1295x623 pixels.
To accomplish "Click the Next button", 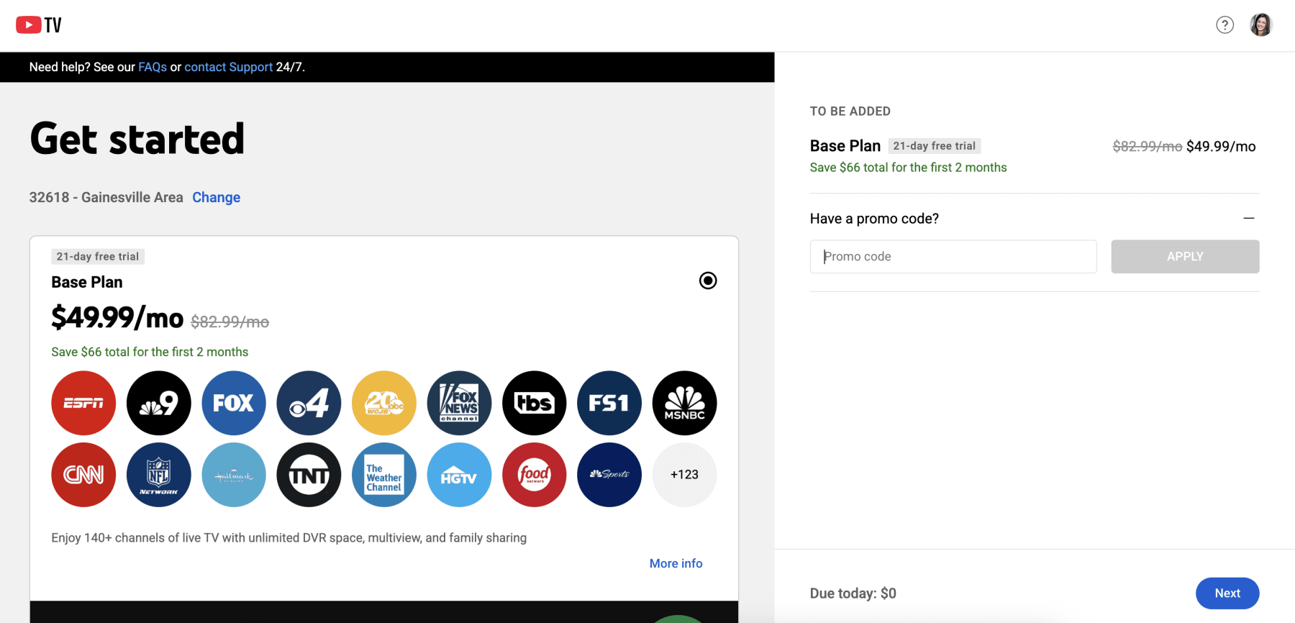I will point(1227,594).
